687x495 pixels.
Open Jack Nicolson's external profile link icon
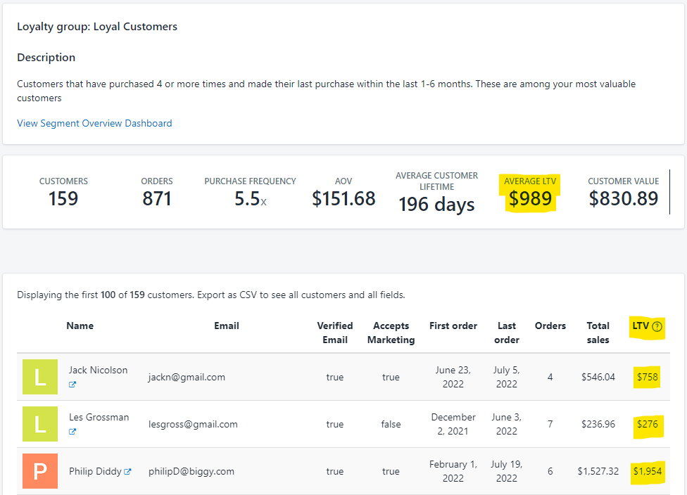[73, 385]
